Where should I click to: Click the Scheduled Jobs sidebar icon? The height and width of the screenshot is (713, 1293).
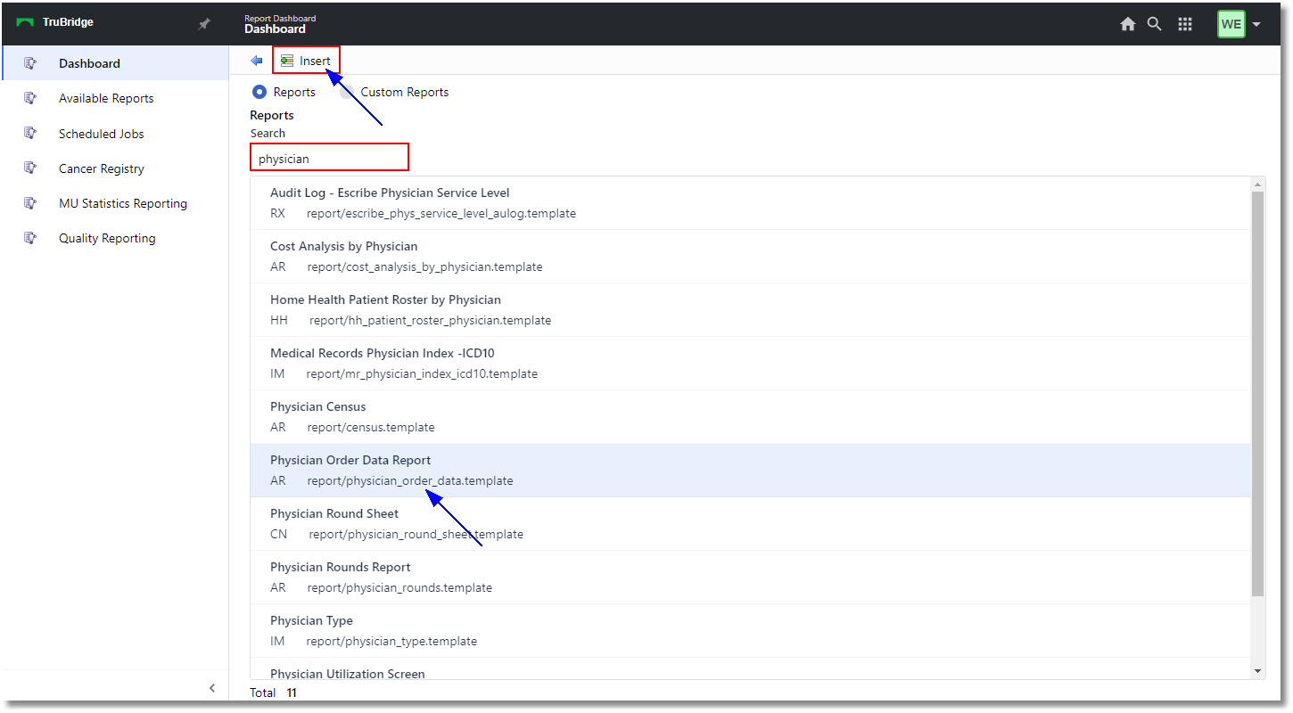pyautogui.click(x=30, y=133)
